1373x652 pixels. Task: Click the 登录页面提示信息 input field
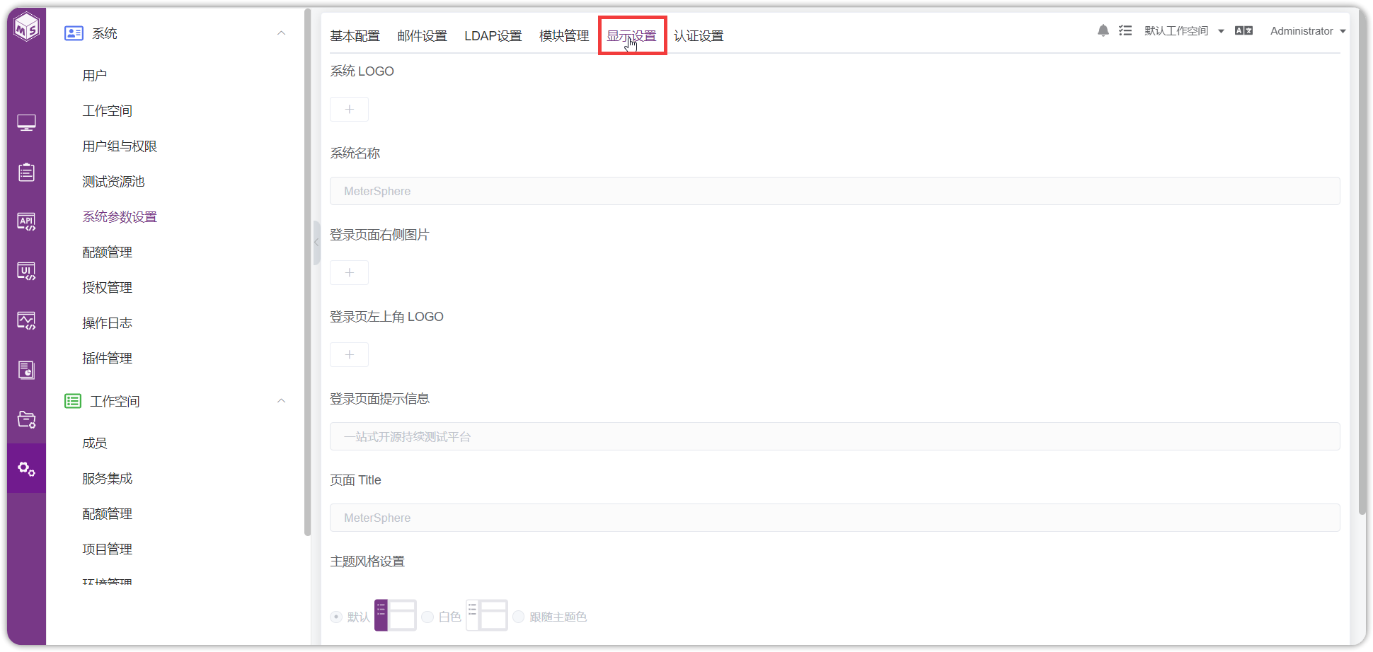coord(834,436)
